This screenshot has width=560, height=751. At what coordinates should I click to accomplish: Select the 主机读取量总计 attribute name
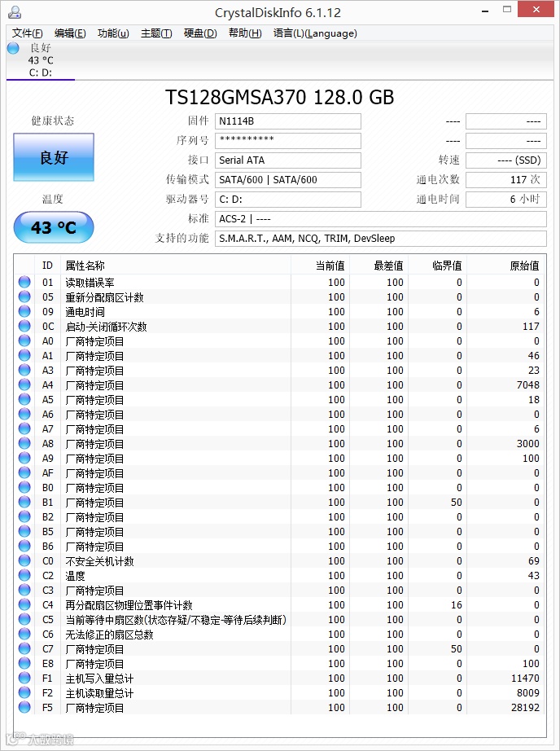pos(99,693)
